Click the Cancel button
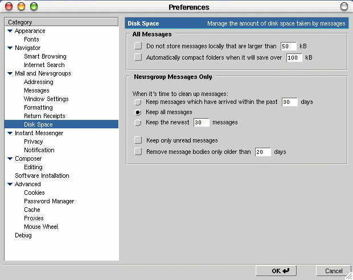The height and width of the screenshot is (280, 353). tap(334, 271)
